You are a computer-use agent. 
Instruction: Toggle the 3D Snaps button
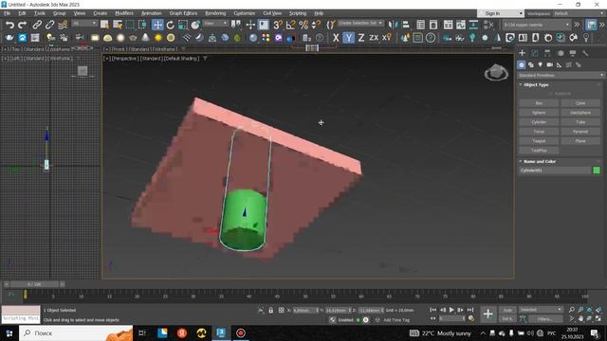[278, 25]
